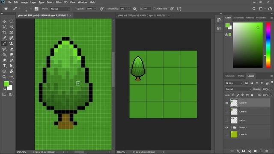274x154 pixels.
Task: Expand the Group 1 folder
Action: click(231, 127)
